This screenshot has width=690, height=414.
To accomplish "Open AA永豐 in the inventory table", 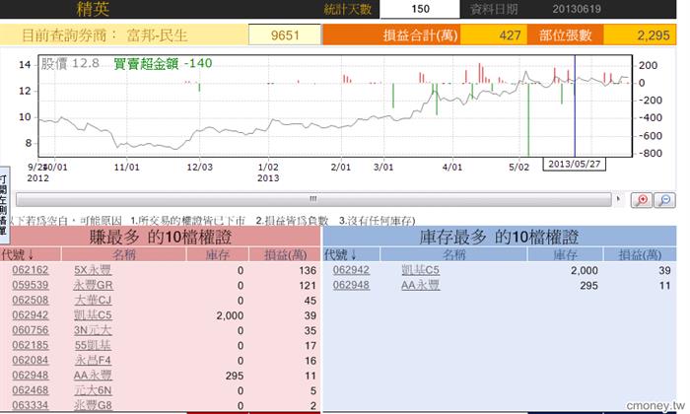I will pyautogui.click(x=420, y=285).
